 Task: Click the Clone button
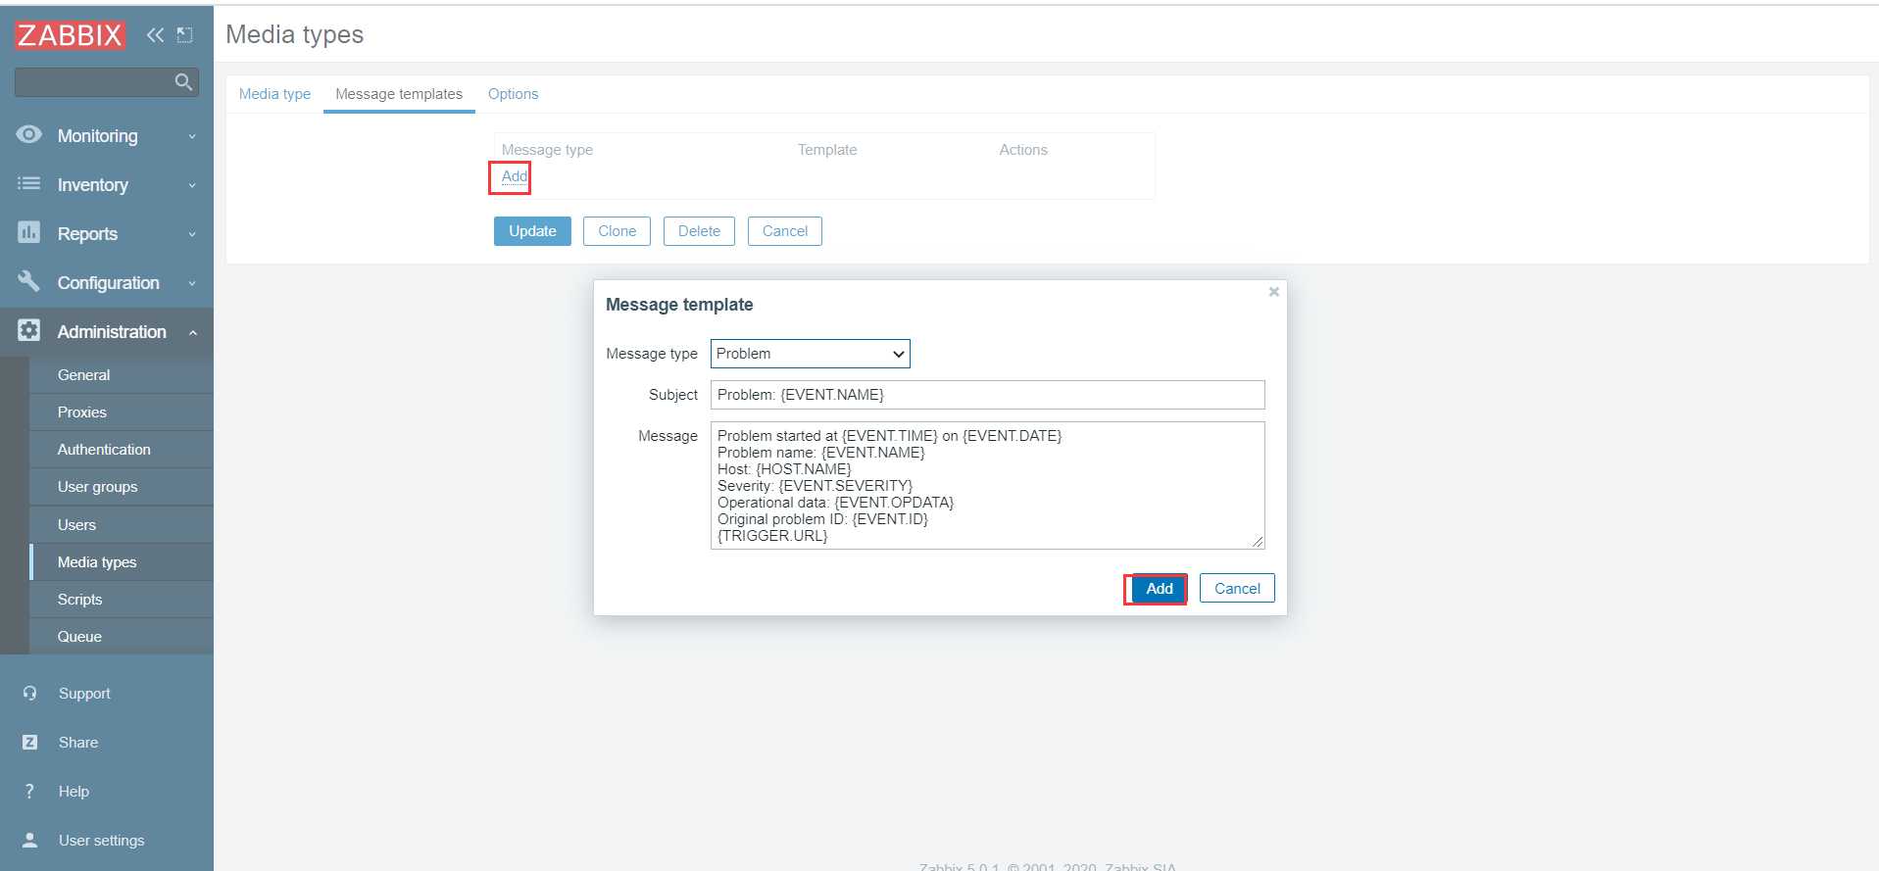pyautogui.click(x=617, y=231)
